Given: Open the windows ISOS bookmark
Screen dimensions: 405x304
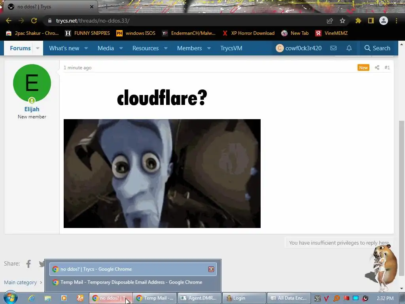Looking at the screenshot, I should (x=136, y=33).
